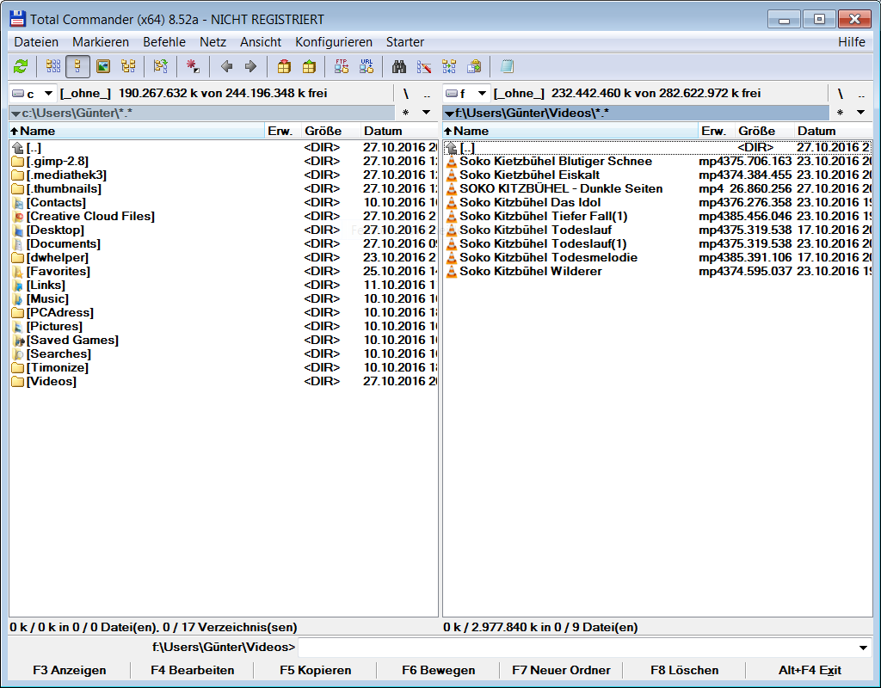Open the Befehle menu
Image resolution: width=881 pixels, height=688 pixels.
coord(164,42)
